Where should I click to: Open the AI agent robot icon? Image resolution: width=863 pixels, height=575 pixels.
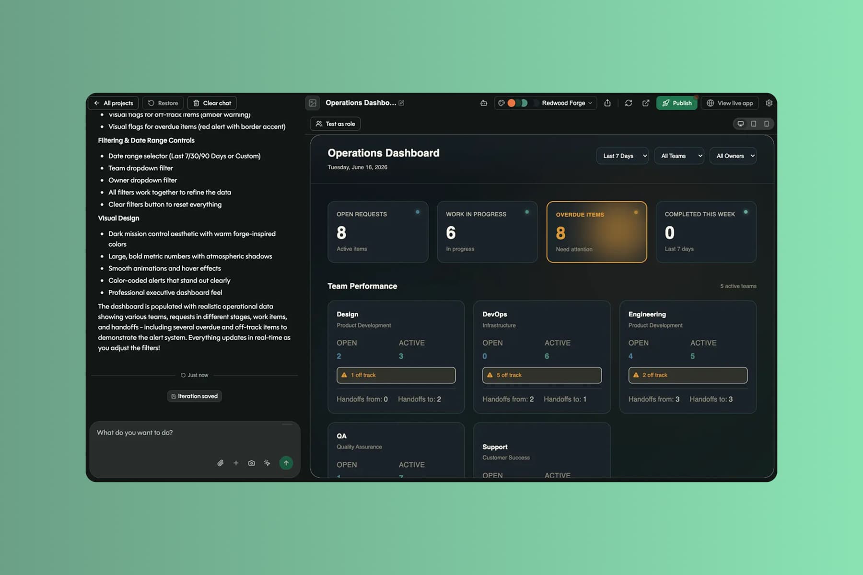click(x=484, y=103)
